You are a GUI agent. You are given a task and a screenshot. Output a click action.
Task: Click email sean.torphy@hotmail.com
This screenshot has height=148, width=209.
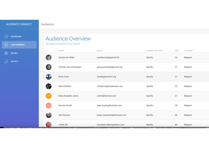(x=109, y=105)
